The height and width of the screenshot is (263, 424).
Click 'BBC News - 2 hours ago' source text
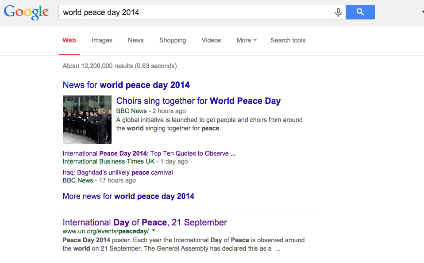151,111
